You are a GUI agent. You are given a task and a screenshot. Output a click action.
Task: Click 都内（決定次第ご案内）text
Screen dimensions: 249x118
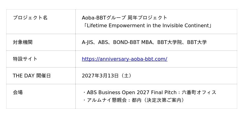pyautogui.click(x=158, y=100)
